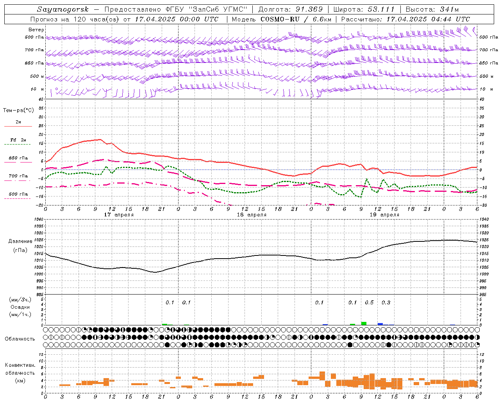Click the (мм/1ч.) precipitation unit label
This screenshot has height=400, width=500.
20,314
